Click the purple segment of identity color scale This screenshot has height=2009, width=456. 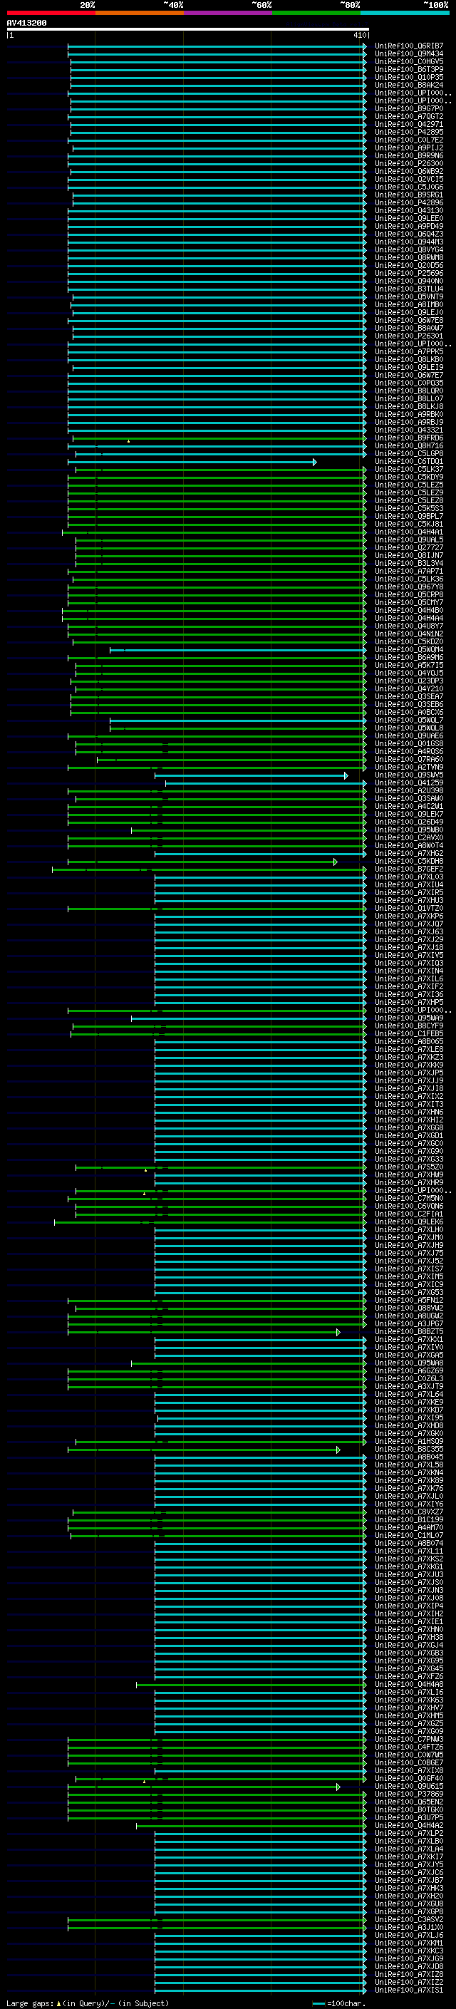pyautogui.click(x=227, y=13)
